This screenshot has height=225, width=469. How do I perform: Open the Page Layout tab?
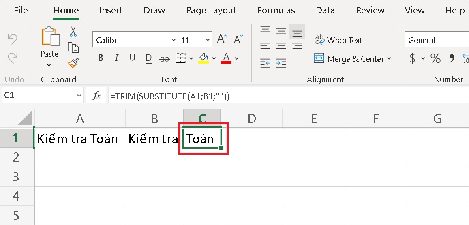click(x=211, y=10)
